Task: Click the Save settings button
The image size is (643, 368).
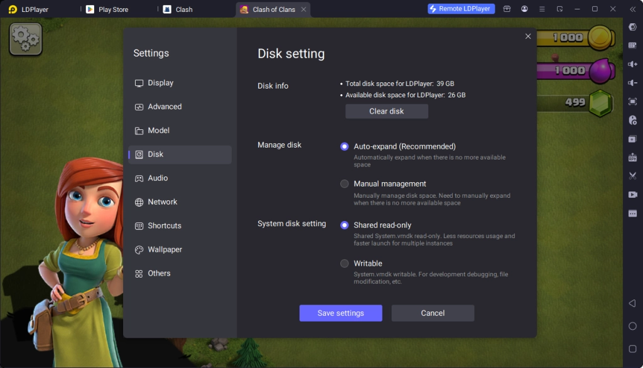Action: [340, 313]
